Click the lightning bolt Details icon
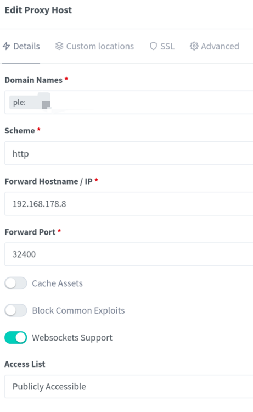This screenshot has height=412, width=253. tap(6, 46)
